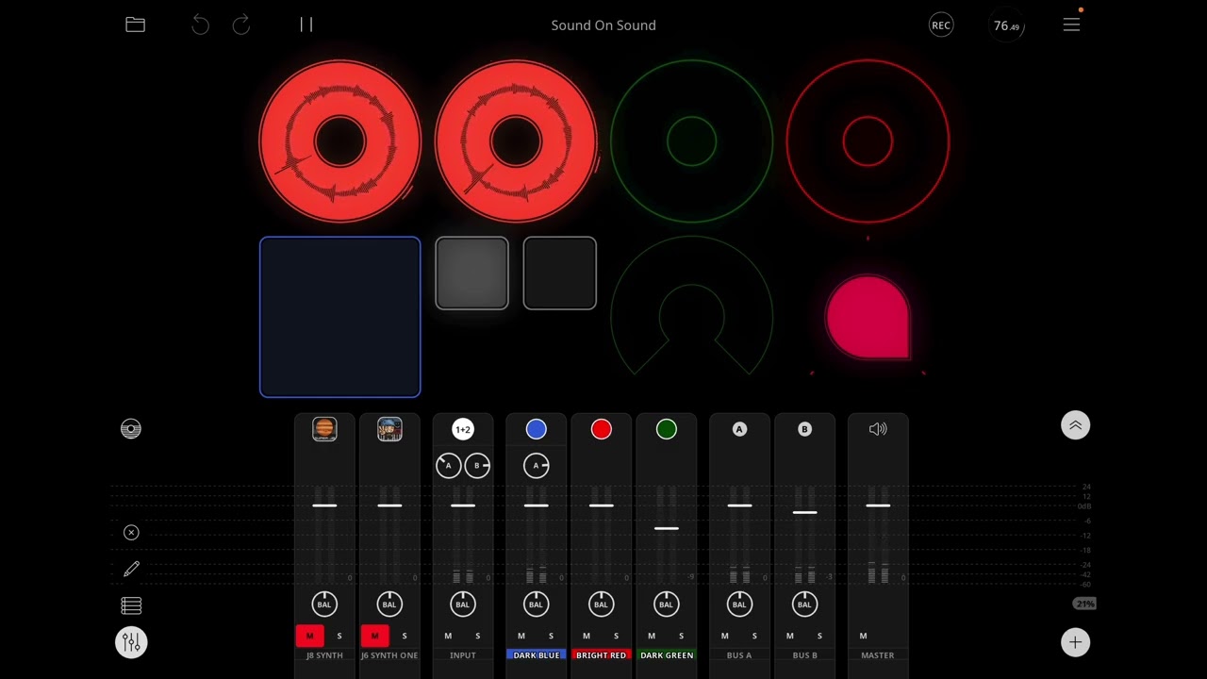Open the project folder icon
Screen dimensions: 1207x679
pyautogui.click(x=135, y=25)
